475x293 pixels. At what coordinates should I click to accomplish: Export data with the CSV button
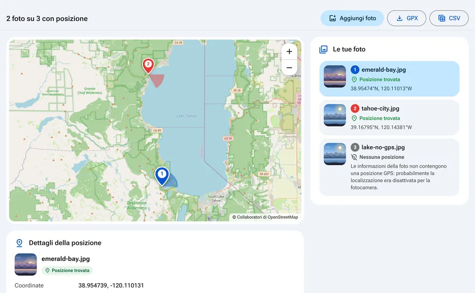(x=449, y=18)
